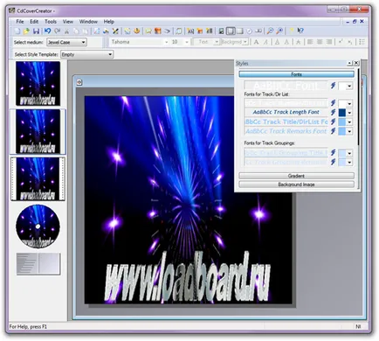
Task: Open the View menu
Action: pos(68,22)
